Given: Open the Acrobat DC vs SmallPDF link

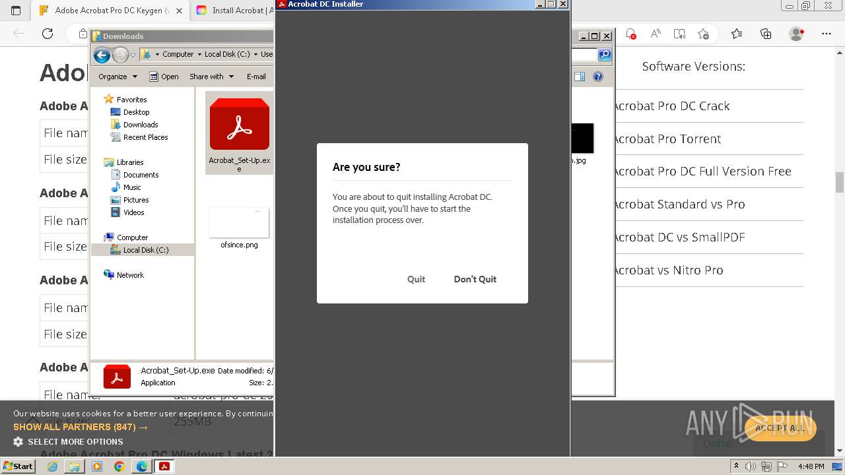Looking at the screenshot, I should coord(679,237).
